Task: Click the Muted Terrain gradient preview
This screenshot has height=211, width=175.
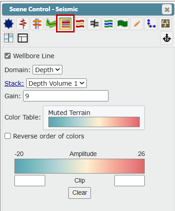Action: pyautogui.click(x=94, y=122)
